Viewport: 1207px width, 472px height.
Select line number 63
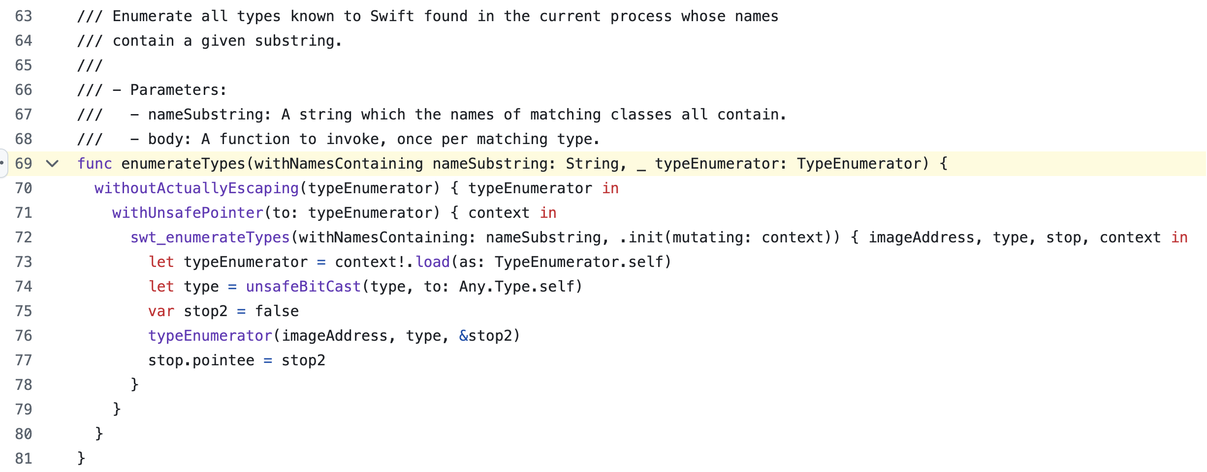[24, 16]
